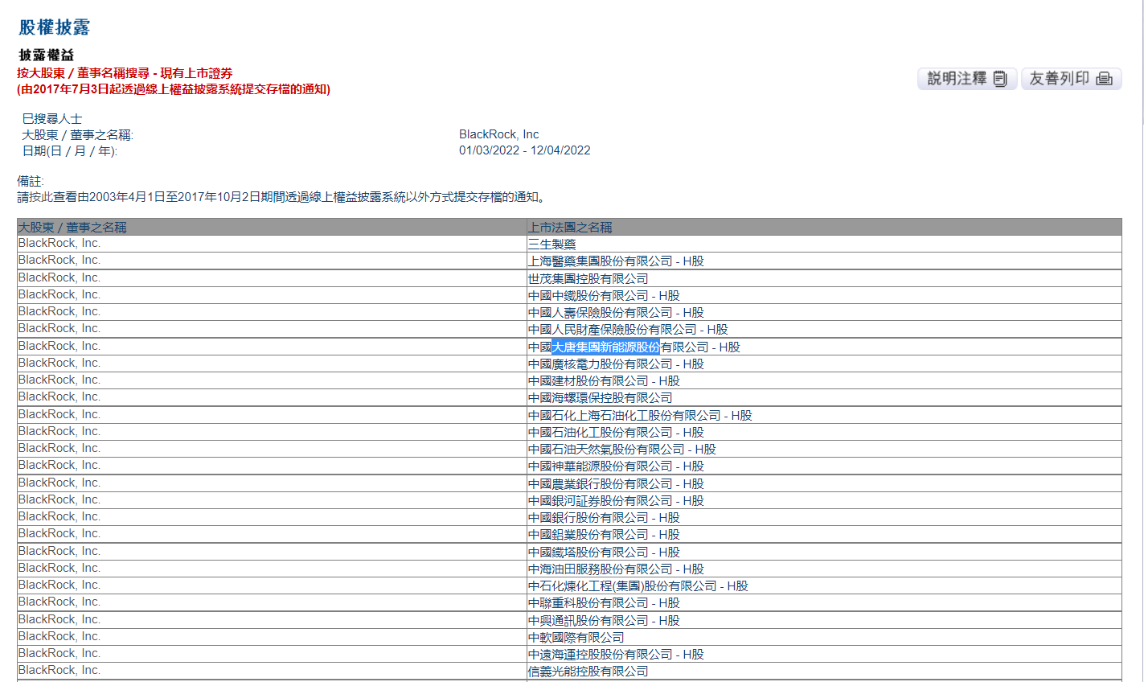1144x682 pixels.
Task: Open 中國人民財產保險股份有限公司 - H股 link
Action: 628,330
